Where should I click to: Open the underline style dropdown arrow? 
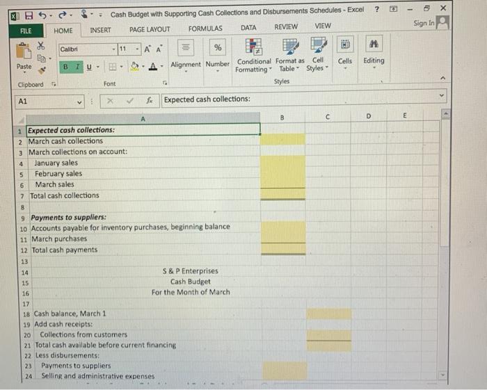click(98, 67)
